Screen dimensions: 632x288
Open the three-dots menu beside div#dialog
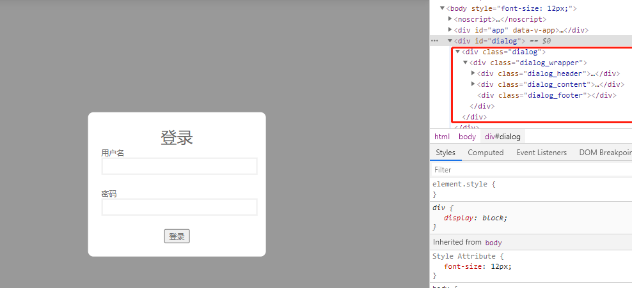pos(434,41)
